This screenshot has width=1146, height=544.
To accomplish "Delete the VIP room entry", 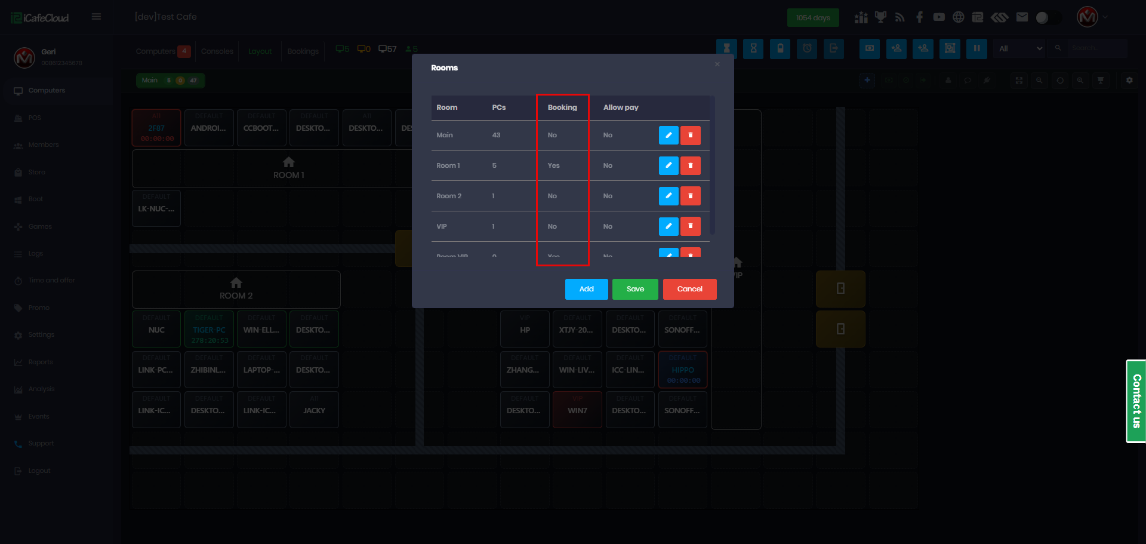I will [691, 226].
